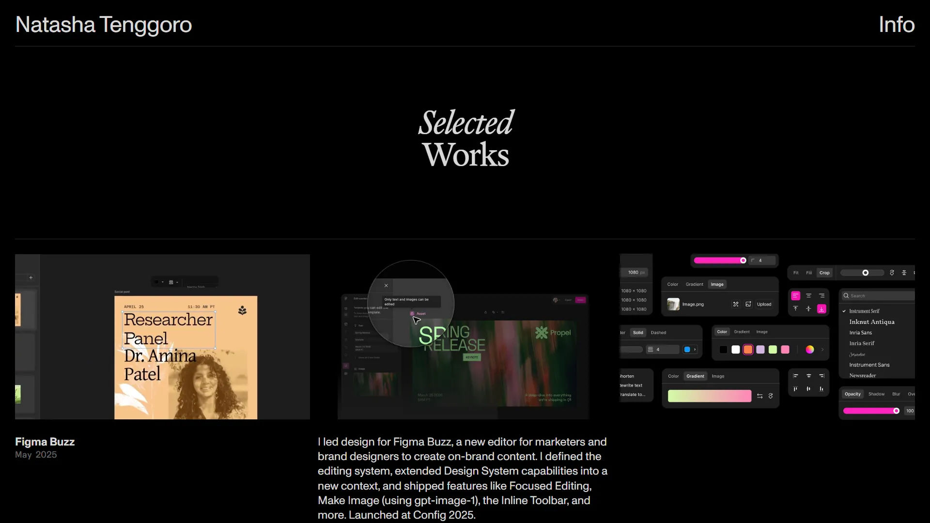Click the magnifier icon in font Search
The image size is (930, 523).
point(846,296)
